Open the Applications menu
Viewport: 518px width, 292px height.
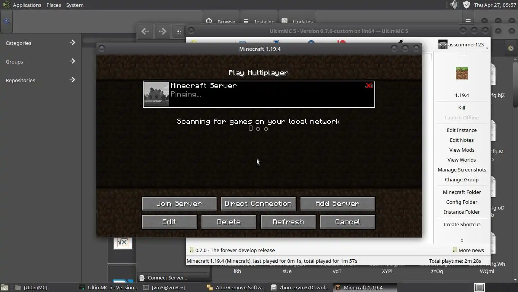click(x=27, y=5)
